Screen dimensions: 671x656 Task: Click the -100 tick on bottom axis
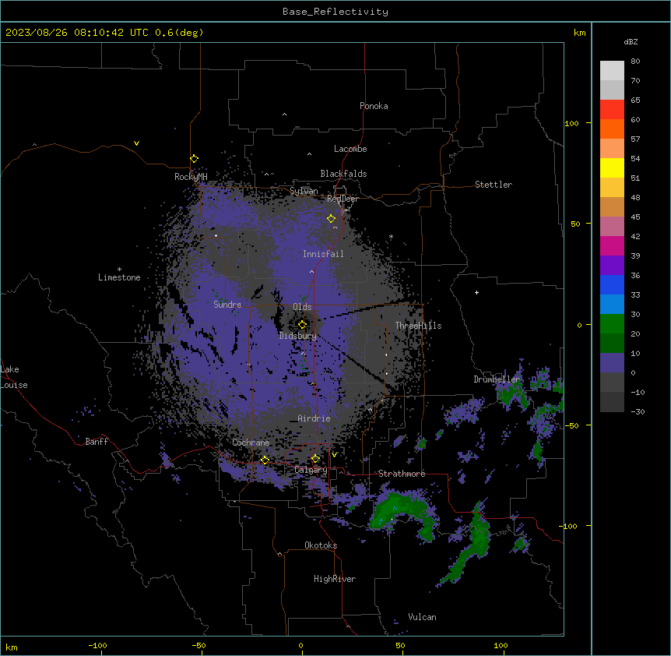[97, 645]
